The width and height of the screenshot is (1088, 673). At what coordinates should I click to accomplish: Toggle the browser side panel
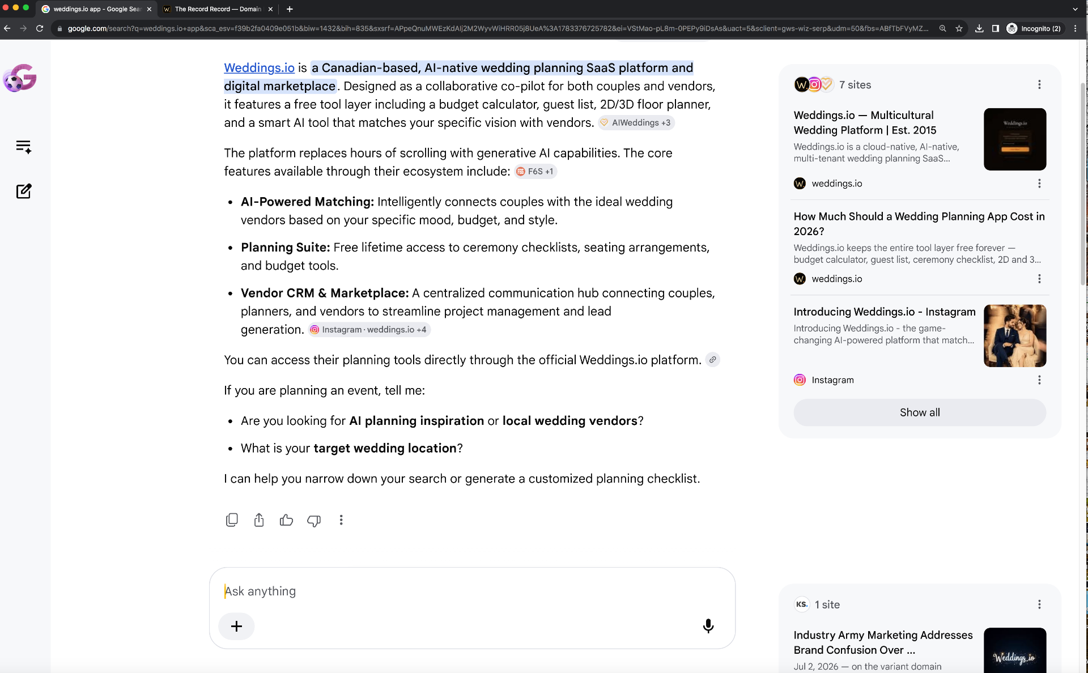[996, 28]
